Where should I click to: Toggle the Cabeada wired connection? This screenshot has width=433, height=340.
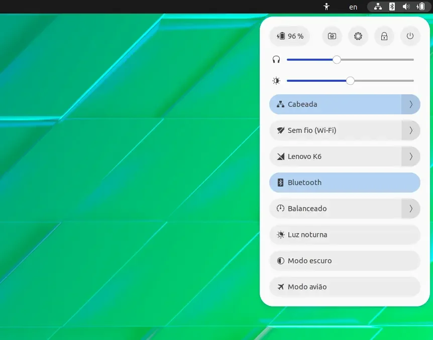tap(335, 104)
